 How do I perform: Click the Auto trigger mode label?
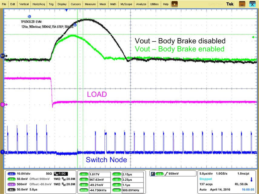tap(203, 189)
